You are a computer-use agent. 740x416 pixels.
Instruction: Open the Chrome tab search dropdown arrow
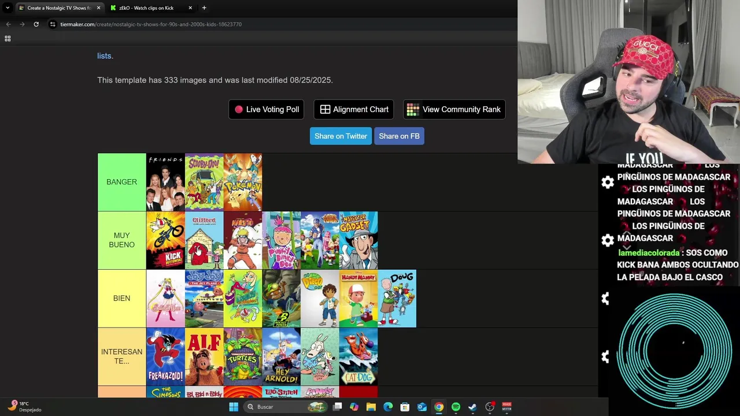pos(8,8)
